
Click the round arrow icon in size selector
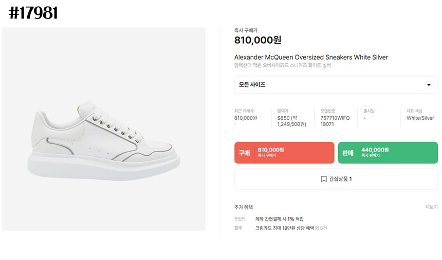pyautogui.click(x=429, y=85)
